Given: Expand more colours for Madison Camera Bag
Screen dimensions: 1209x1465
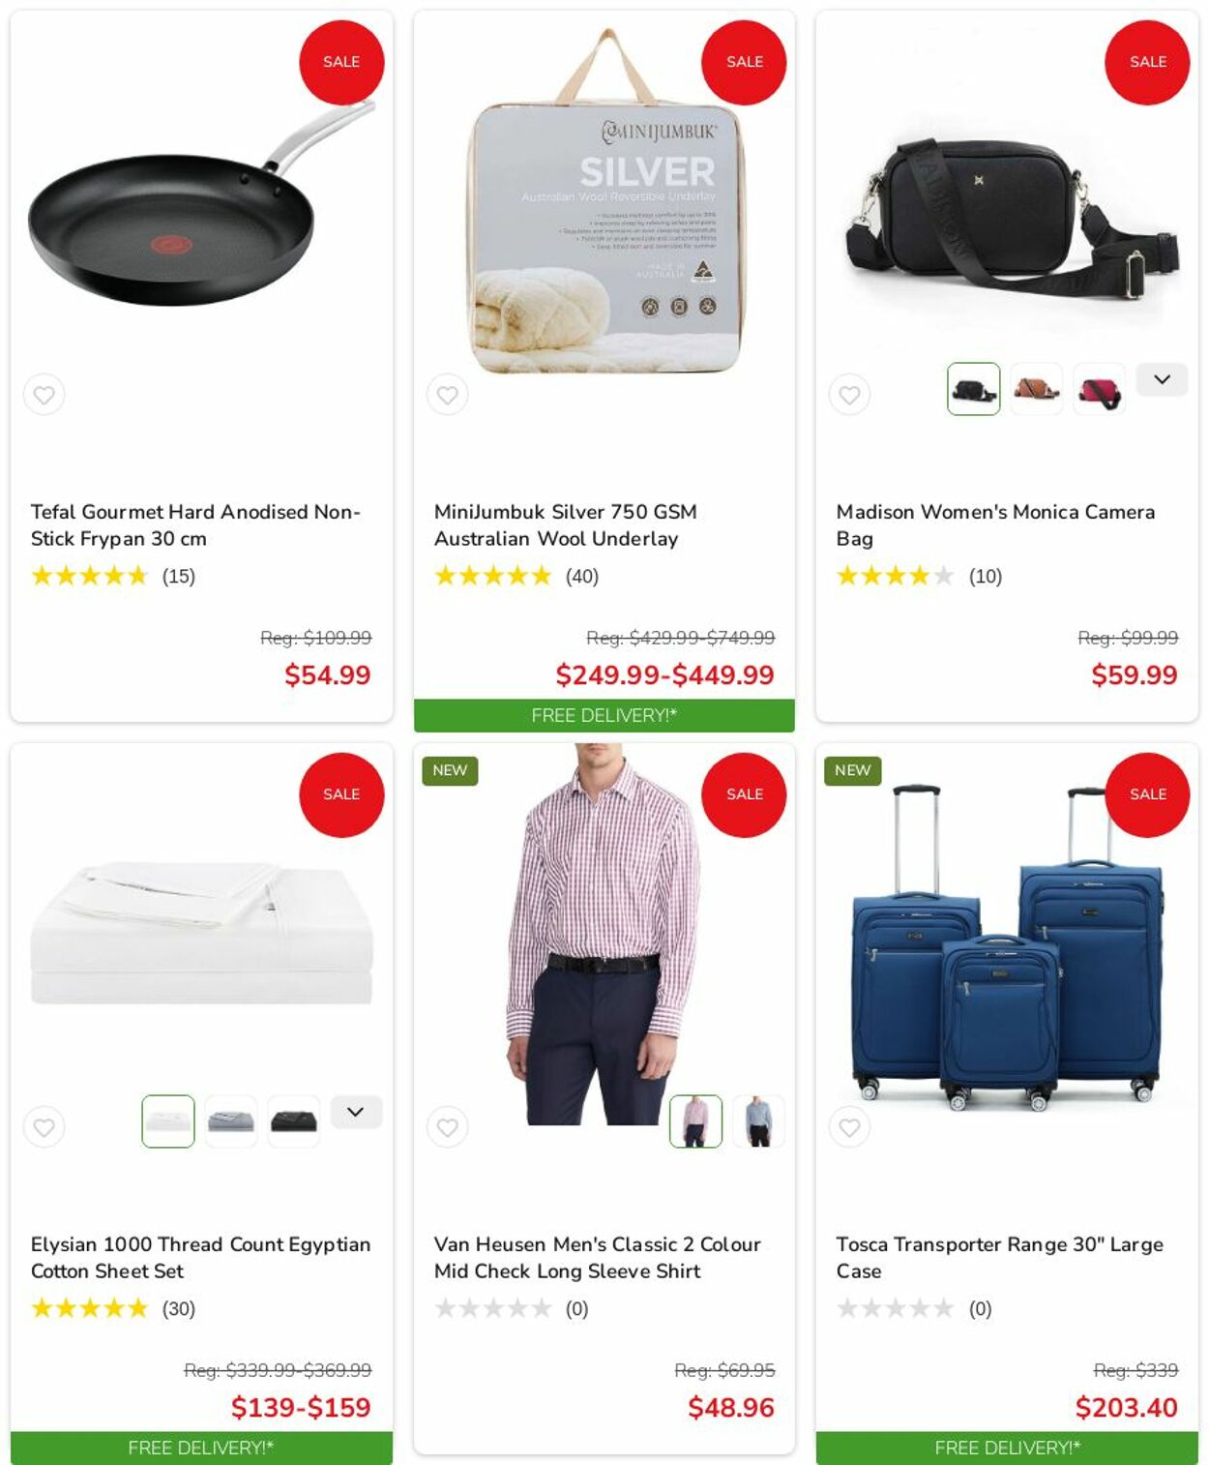Looking at the screenshot, I should click(1162, 379).
